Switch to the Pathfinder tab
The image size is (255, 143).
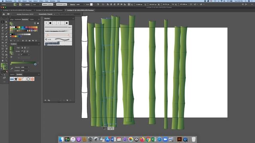point(18,19)
